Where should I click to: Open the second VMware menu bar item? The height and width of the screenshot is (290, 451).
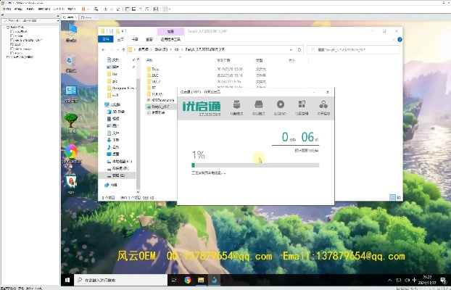[x=18, y=9]
